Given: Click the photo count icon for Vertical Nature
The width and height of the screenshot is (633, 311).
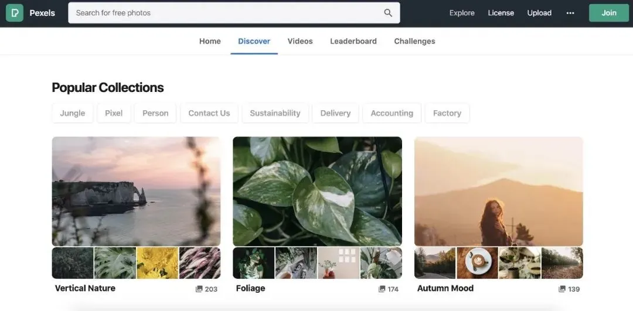Looking at the screenshot, I should coord(199,289).
